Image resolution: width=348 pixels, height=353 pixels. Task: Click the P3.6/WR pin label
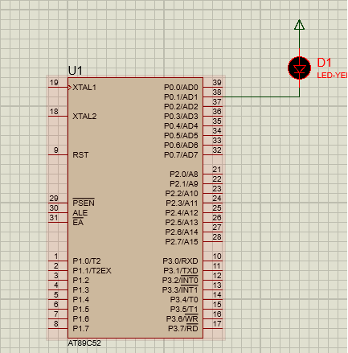pyautogui.click(x=182, y=318)
